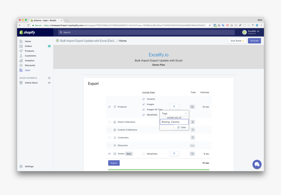This screenshot has width=281, height=195.
Task: Click the Export button
Action: (x=114, y=163)
